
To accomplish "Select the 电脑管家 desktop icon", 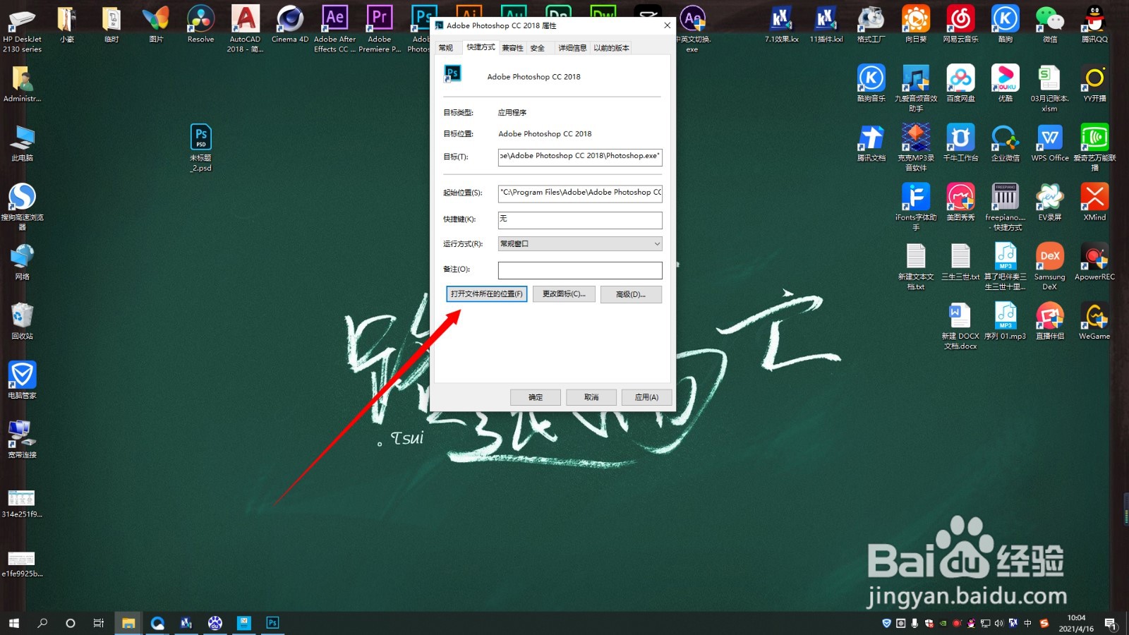I will 22,381.
